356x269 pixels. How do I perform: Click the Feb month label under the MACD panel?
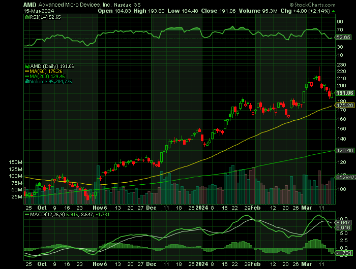click(256, 264)
